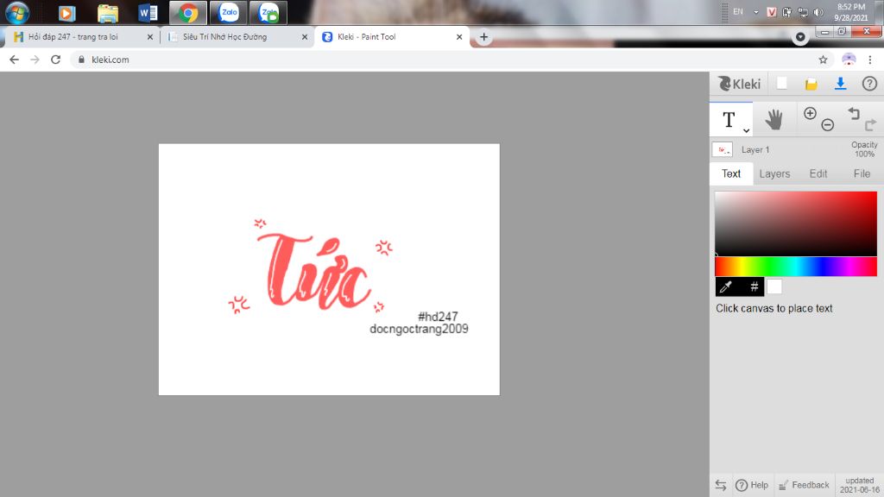Close the Hỏi đáp 247 tab
Screen dimensions: 884x497
coord(150,36)
